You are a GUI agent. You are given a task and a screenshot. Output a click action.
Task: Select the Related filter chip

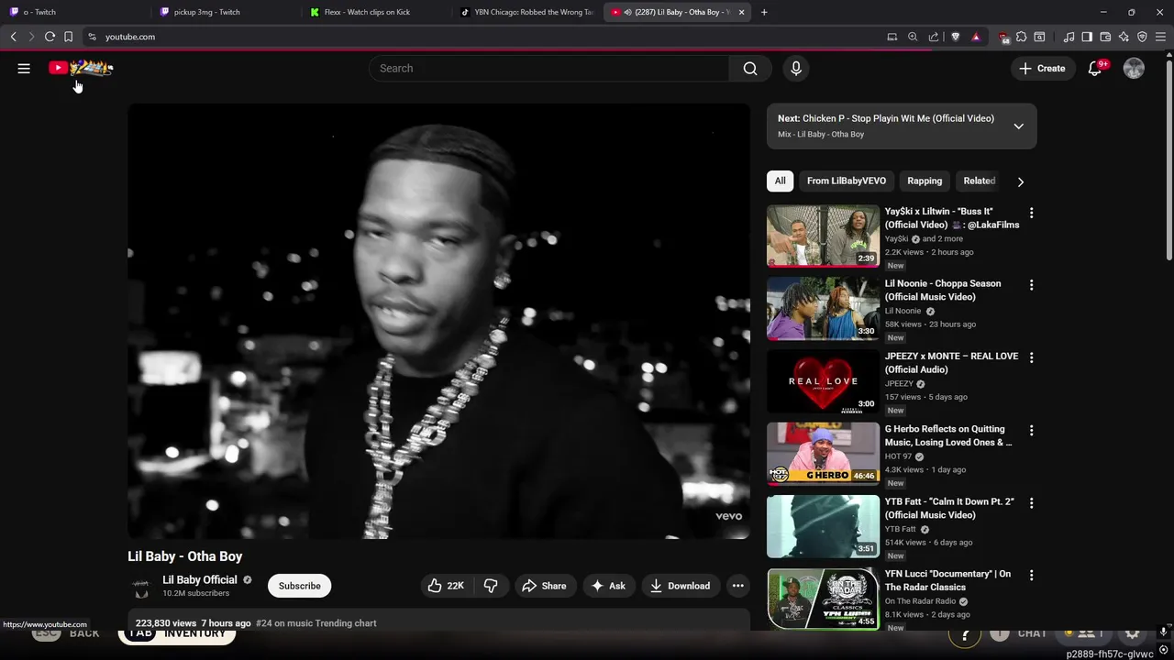tap(979, 181)
